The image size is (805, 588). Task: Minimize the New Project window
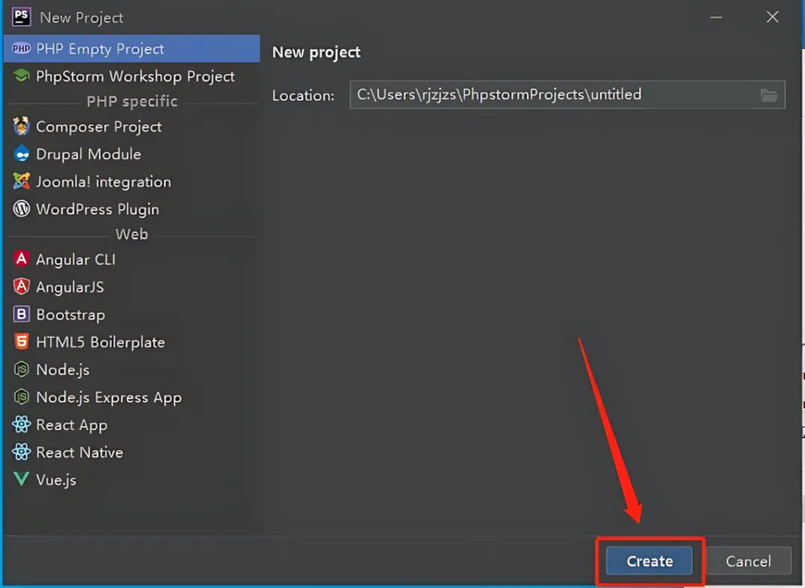click(716, 17)
